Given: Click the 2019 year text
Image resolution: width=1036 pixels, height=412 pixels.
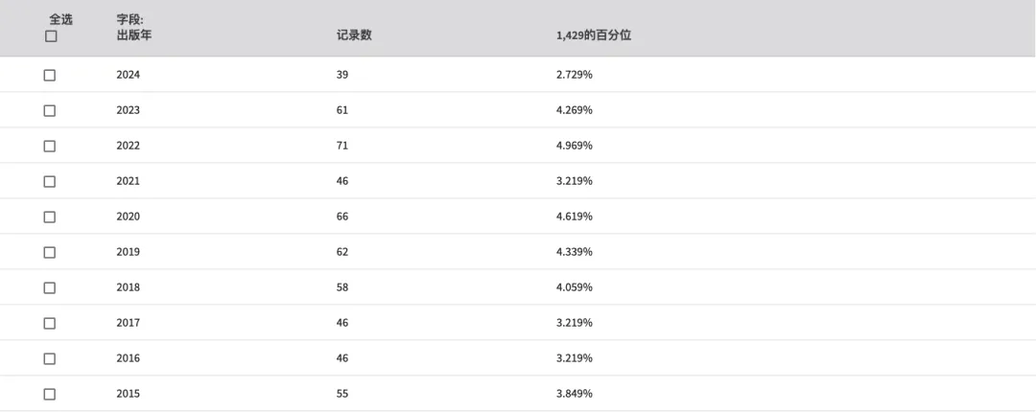Looking at the screenshot, I should point(129,252).
